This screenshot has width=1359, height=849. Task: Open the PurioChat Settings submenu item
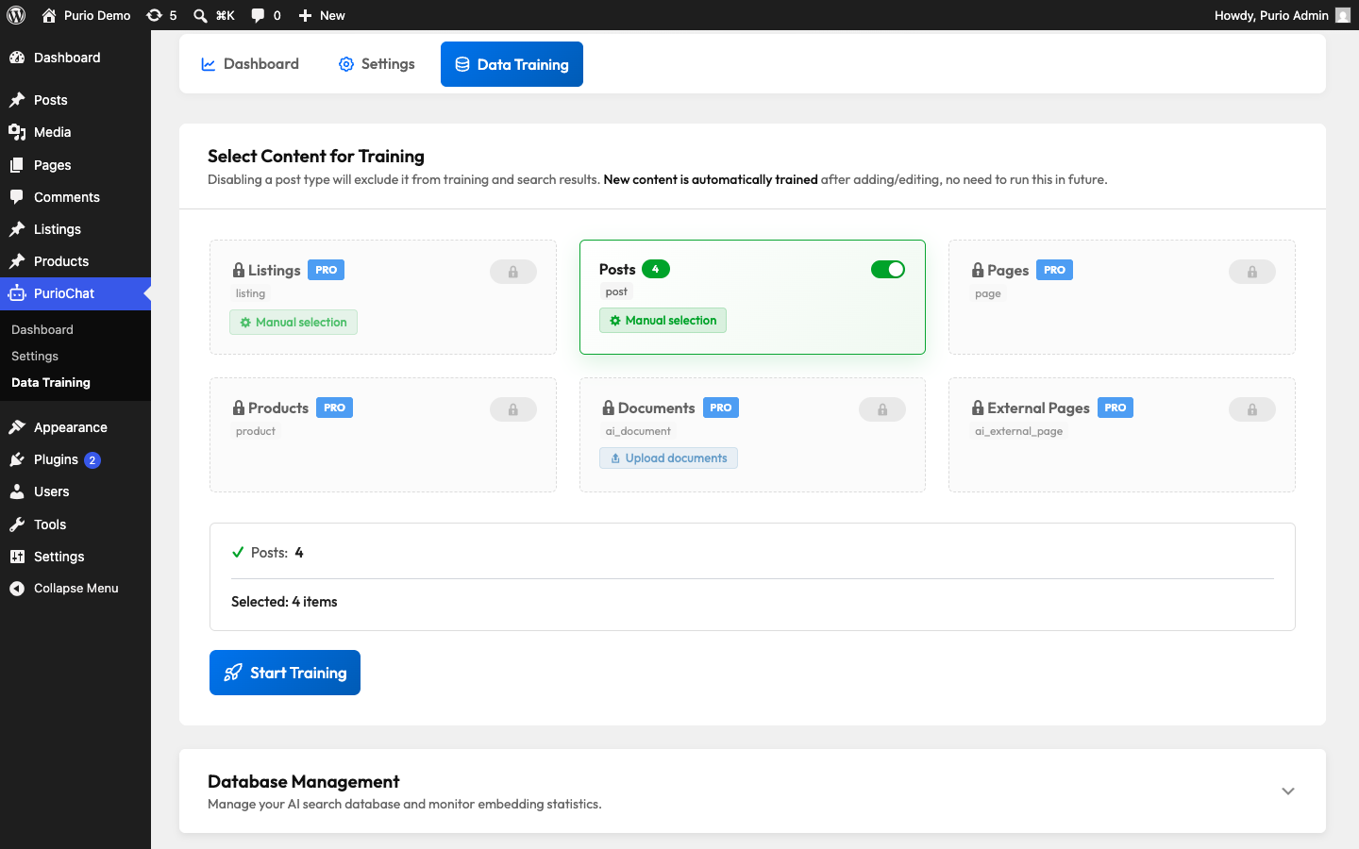pos(35,356)
